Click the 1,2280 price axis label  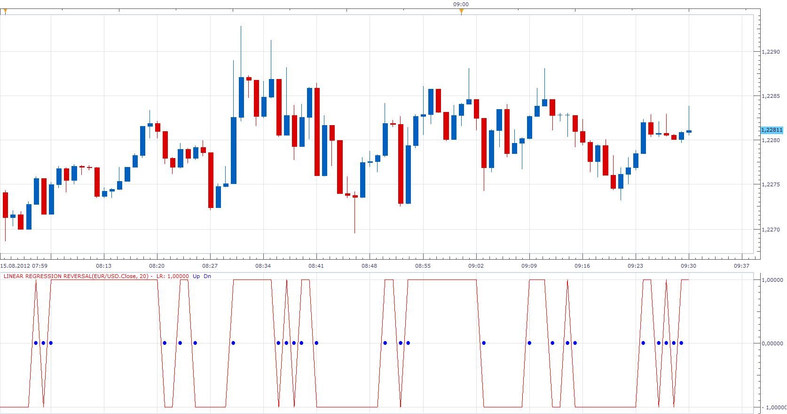[771, 140]
